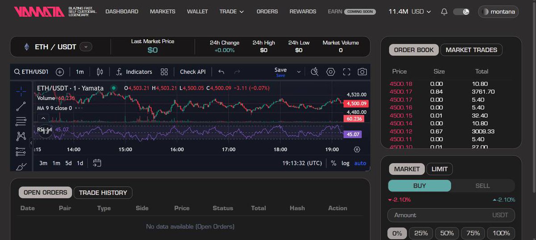Screen dimensions: 536x240
Task: Click the Amount USDT input field
Action: (451, 215)
